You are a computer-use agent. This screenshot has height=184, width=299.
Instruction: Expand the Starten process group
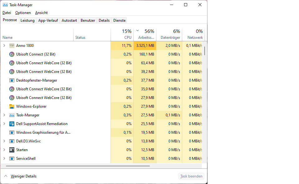click(4, 150)
